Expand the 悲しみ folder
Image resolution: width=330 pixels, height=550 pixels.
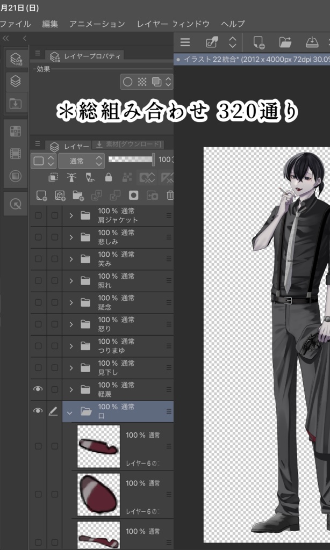71,237
